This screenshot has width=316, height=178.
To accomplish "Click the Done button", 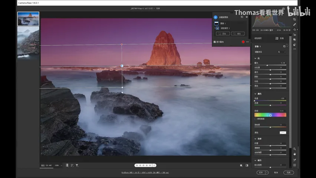I will pos(289,172).
